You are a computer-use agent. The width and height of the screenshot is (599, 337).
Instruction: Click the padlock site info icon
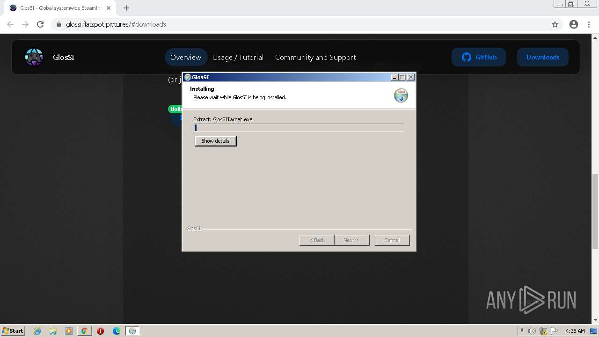(59, 24)
